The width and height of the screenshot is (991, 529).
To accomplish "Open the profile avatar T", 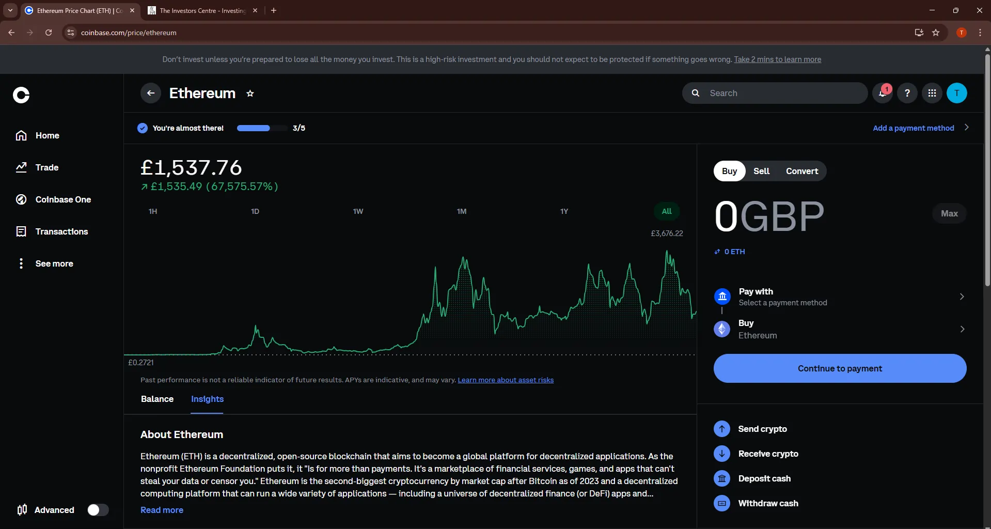I will 957,93.
